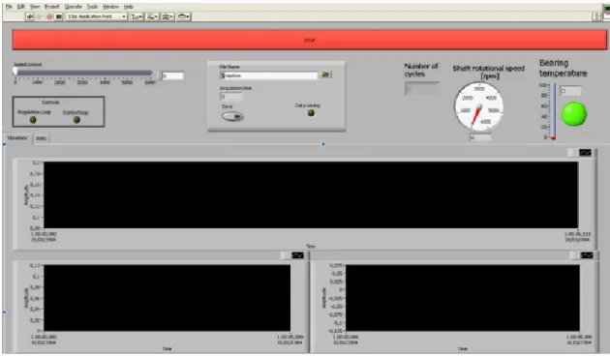Click inside the bottom-left graph plot area
Viewport: 610px width, 356px height.
(167, 298)
